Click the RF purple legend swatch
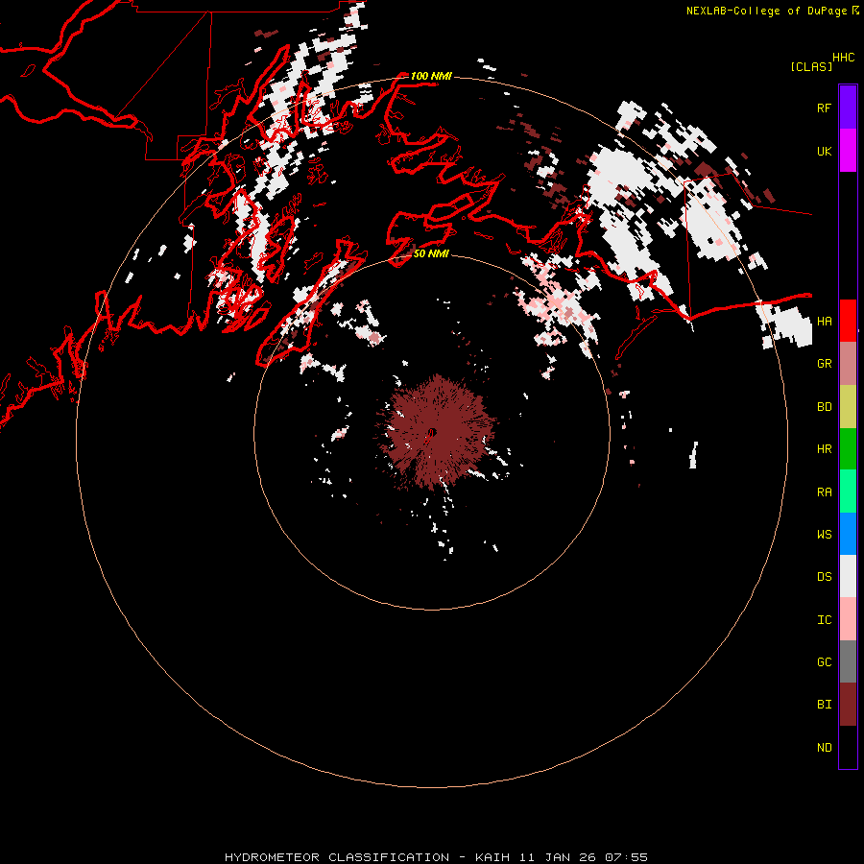The image size is (864, 864). tap(848, 108)
